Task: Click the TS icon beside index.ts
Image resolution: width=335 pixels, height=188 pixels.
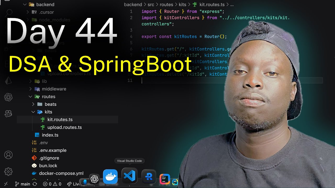Action: [x=37, y=135]
